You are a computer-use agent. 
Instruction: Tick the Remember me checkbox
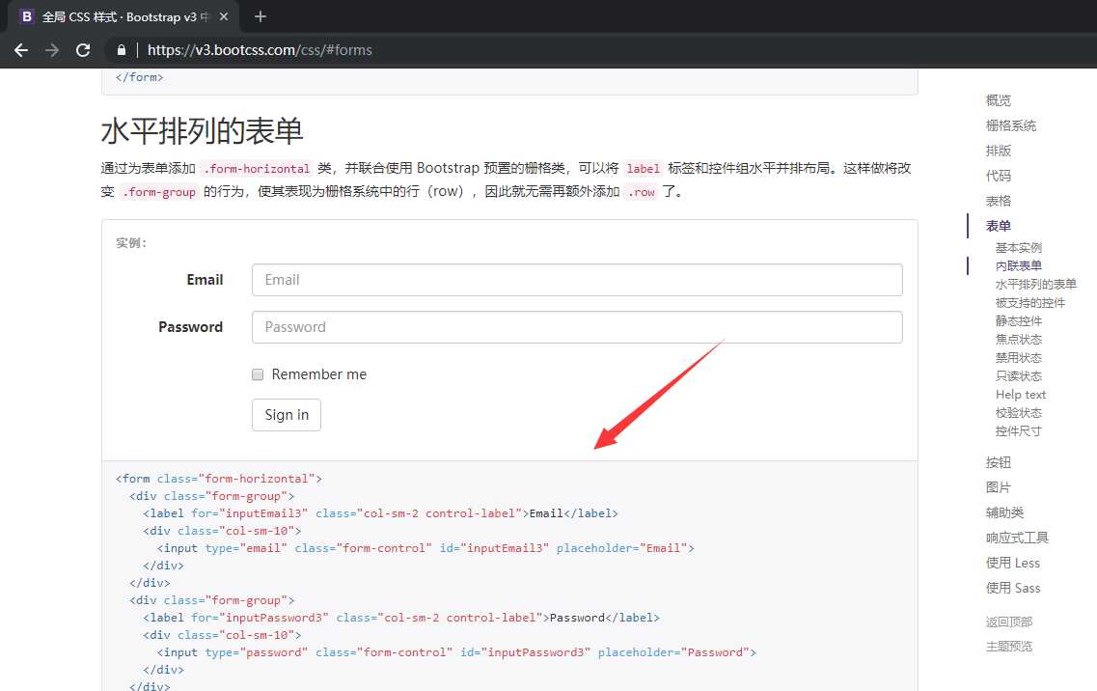tap(258, 374)
